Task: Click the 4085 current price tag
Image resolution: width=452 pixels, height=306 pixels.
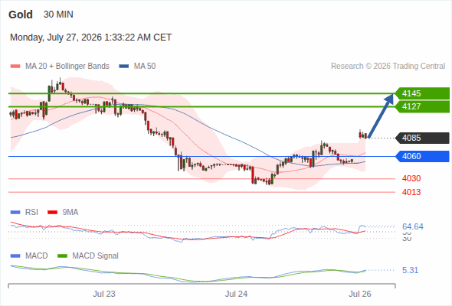Action: coord(422,138)
